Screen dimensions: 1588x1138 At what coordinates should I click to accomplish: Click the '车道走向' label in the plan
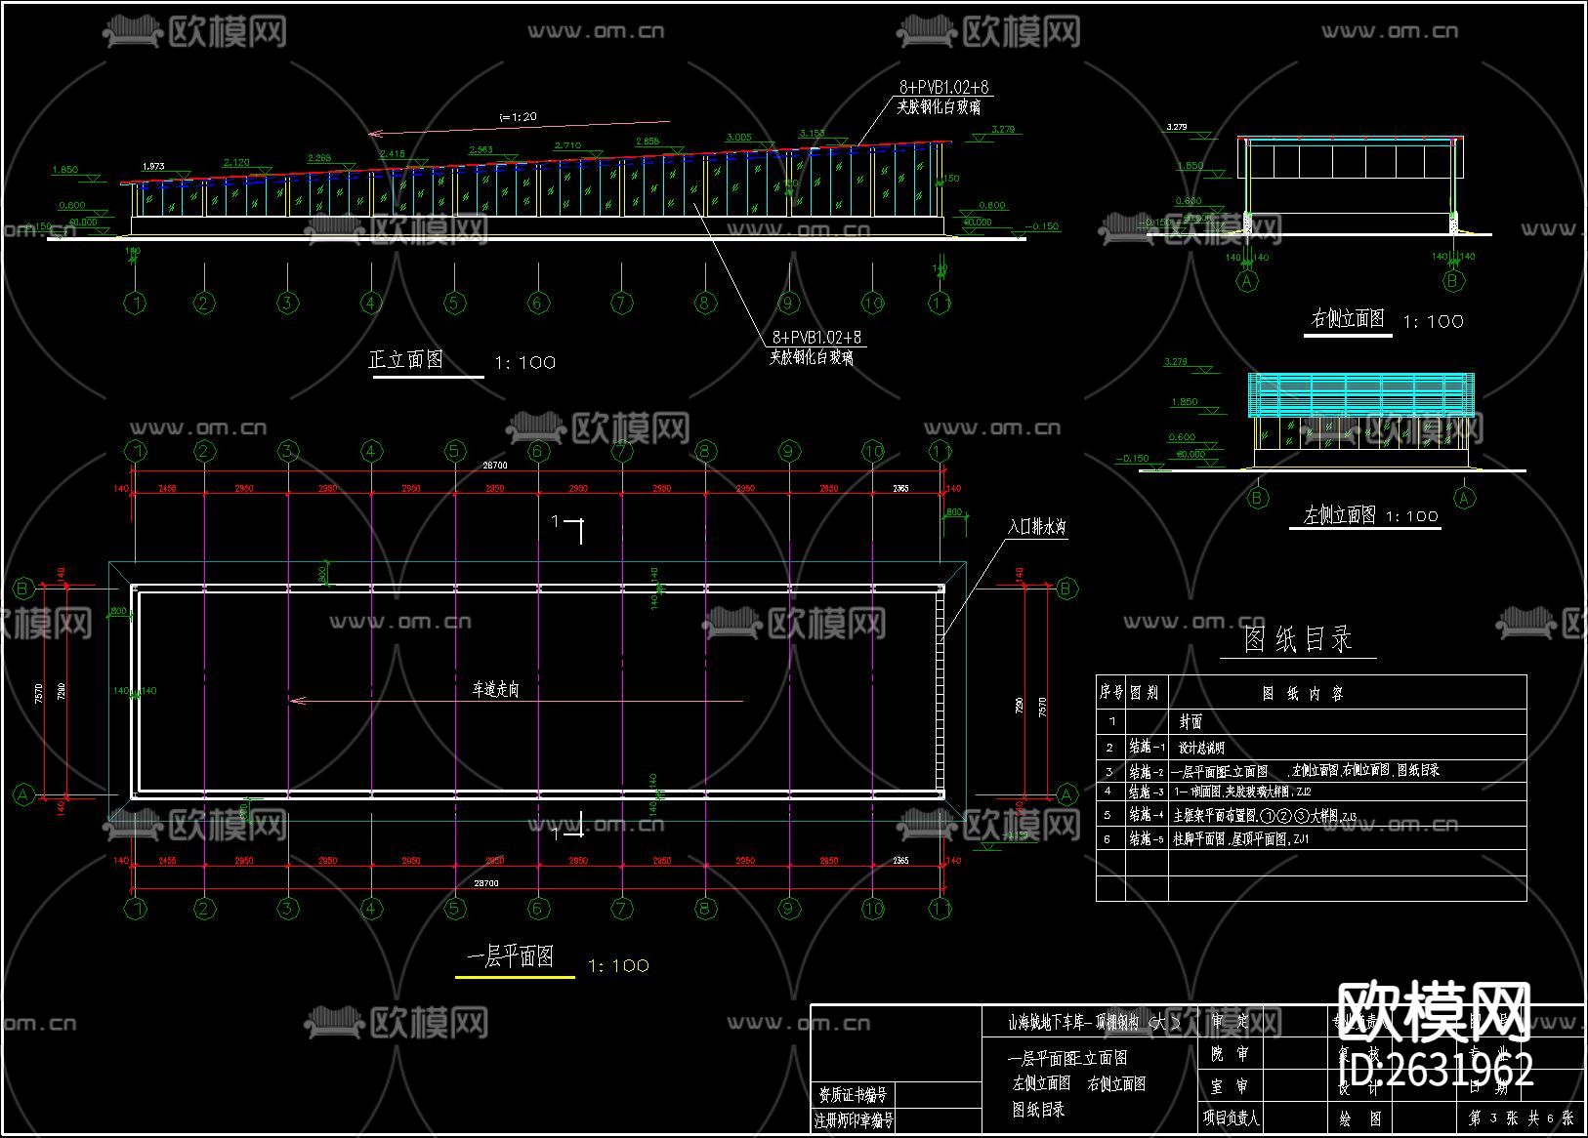click(x=495, y=689)
